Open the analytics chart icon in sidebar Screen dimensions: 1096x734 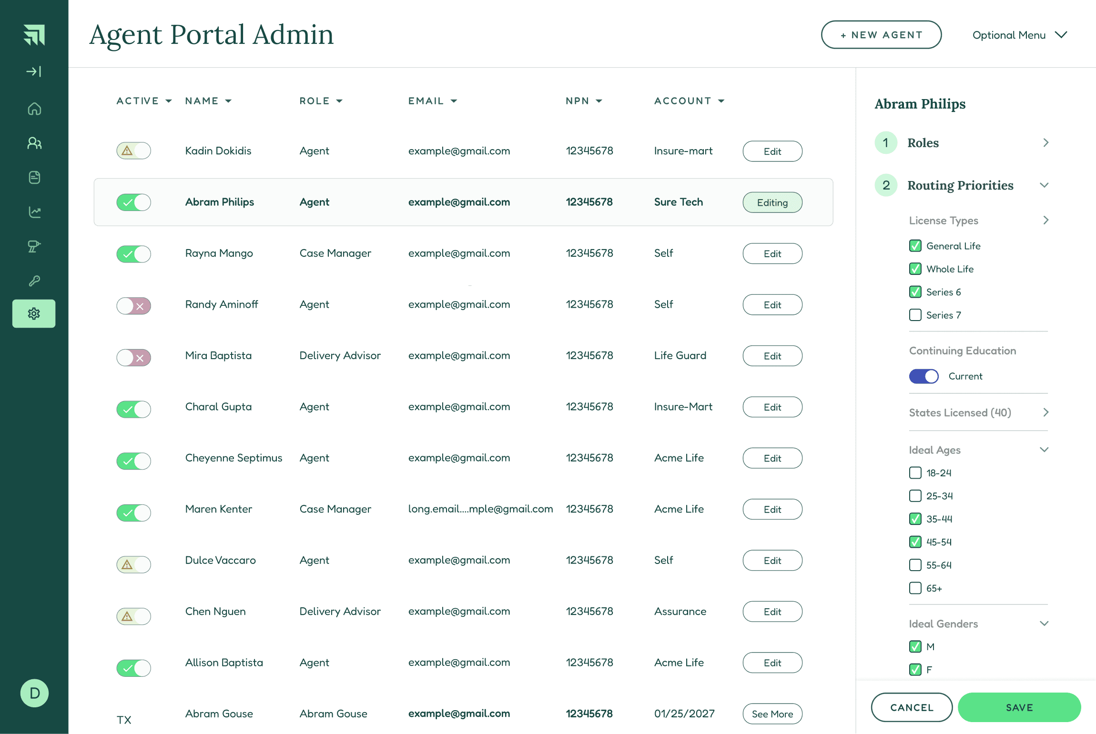[x=34, y=212]
